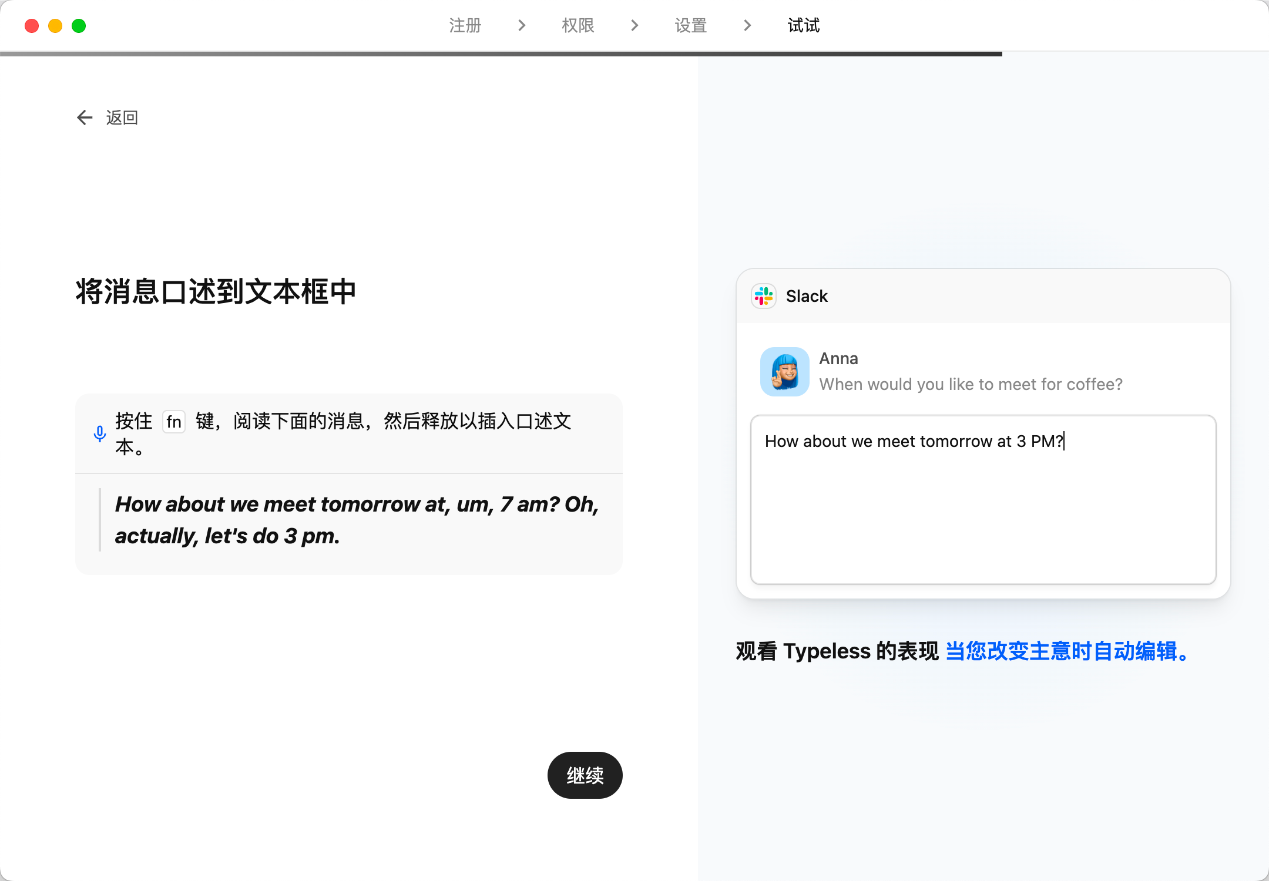The image size is (1269, 881).
Task: Click the chevron after 设置 step
Action: (747, 25)
